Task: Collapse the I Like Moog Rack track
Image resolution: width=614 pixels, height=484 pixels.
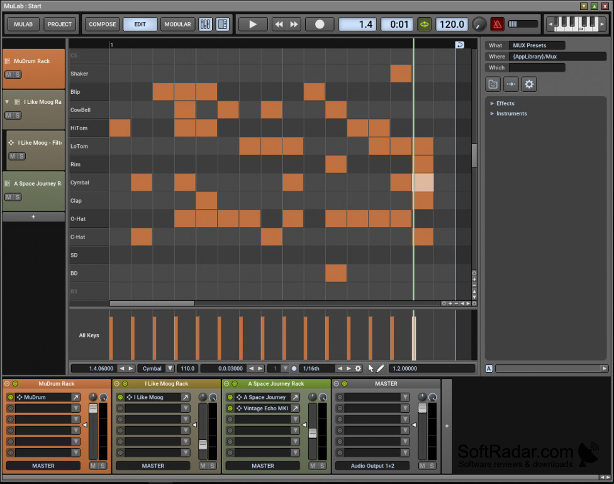Action: tap(7, 101)
